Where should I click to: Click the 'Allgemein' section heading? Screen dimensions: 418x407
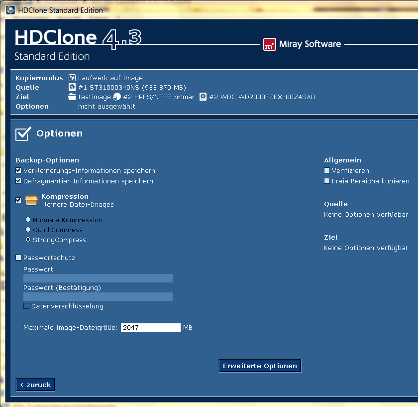coord(342,160)
